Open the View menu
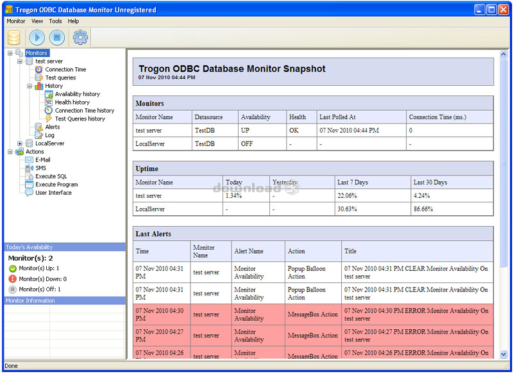513x374 pixels. (x=37, y=21)
